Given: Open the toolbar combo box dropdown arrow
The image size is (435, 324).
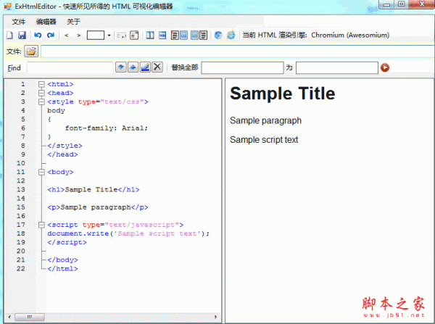Looking at the screenshot, I should click(109, 35).
